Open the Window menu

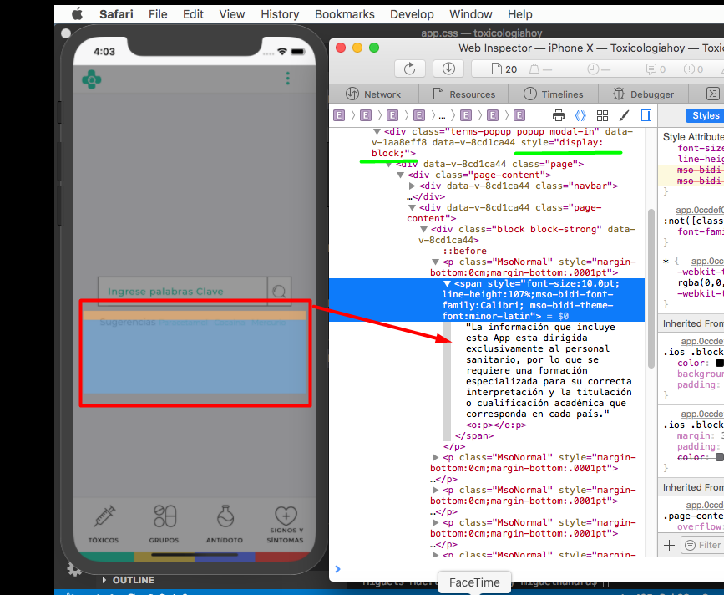pyautogui.click(x=471, y=14)
